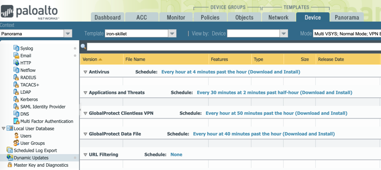Click the Kerberos profile icon
This screenshot has height=170, width=381.
click(16, 99)
